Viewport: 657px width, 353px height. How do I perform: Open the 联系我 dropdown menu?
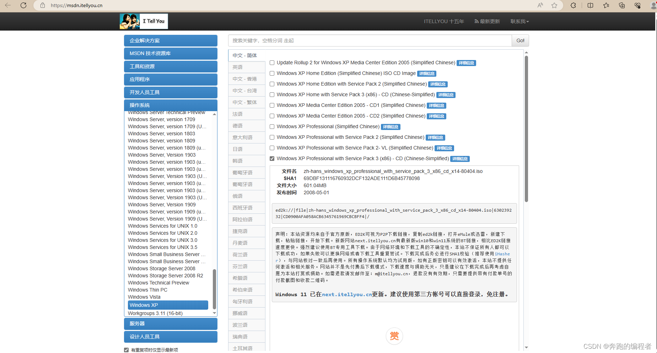click(519, 21)
